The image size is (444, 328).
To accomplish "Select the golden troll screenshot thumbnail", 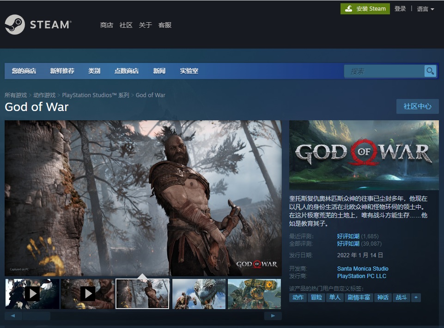I will pos(254,294).
